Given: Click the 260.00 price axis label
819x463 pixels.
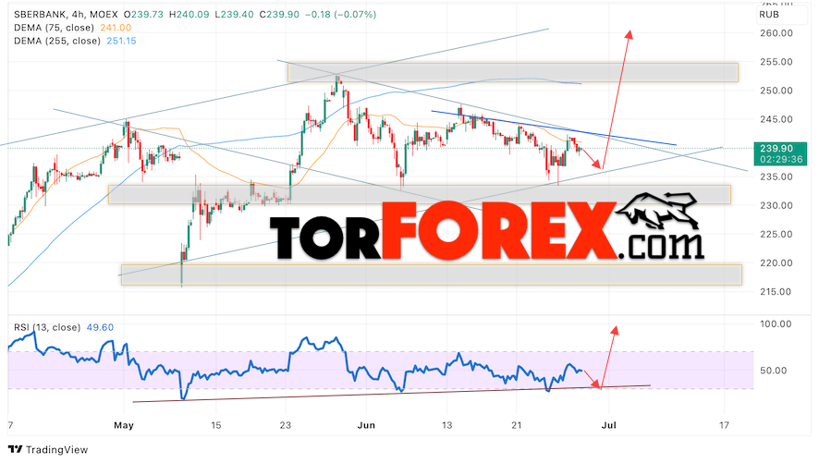Looking at the screenshot, I should tap(776, 33).
